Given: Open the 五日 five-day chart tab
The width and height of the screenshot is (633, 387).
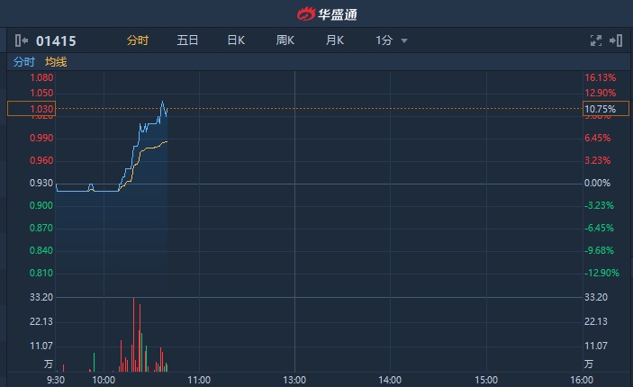Looking at the screenshot, I should (x=187, y=40).
